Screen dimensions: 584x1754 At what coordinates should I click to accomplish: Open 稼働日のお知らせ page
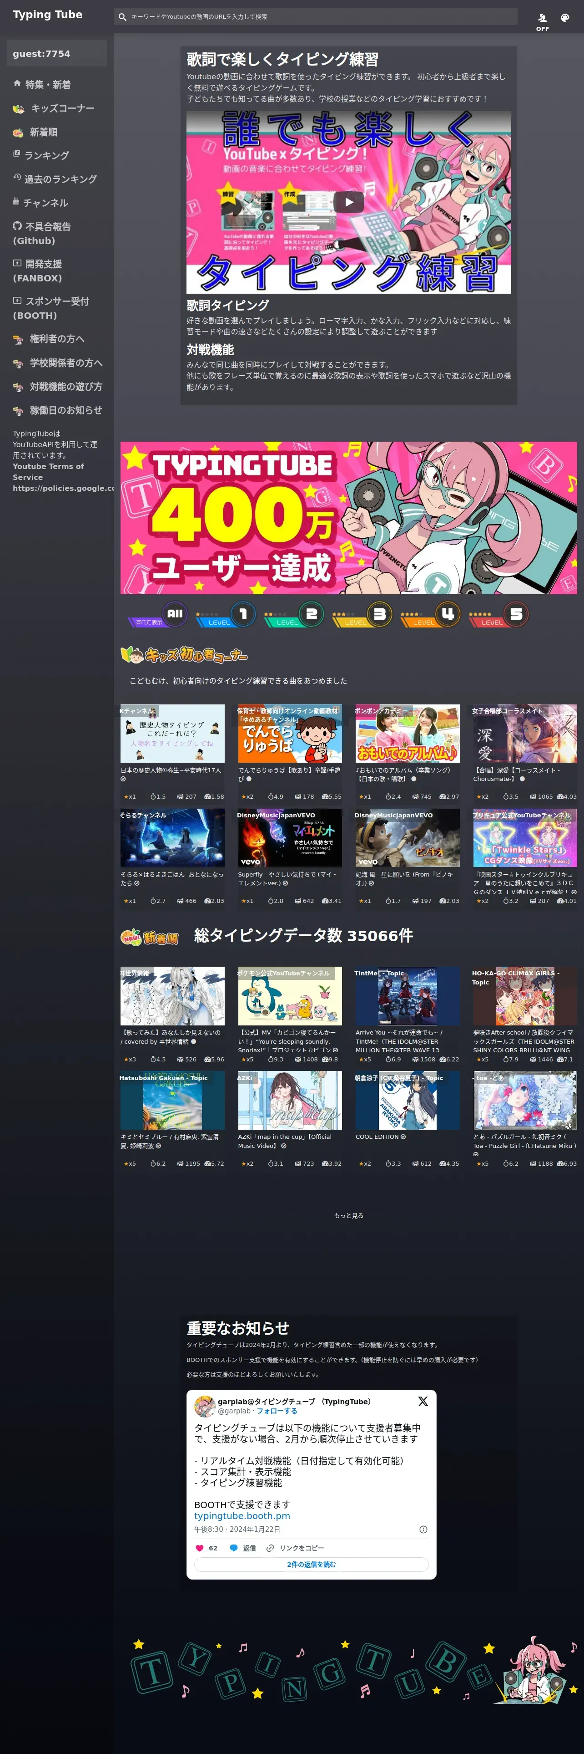[66, 410]
